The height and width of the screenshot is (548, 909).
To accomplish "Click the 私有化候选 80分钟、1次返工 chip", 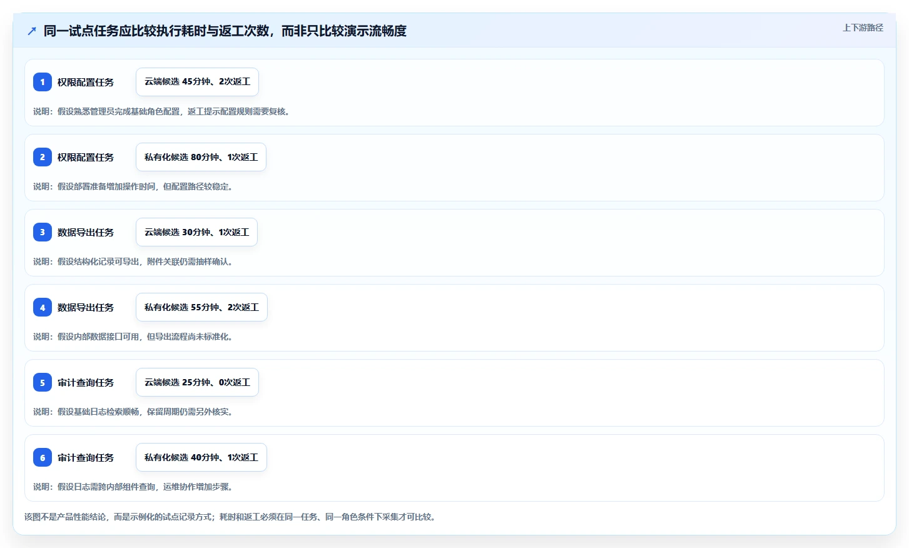I will point(201,157).
